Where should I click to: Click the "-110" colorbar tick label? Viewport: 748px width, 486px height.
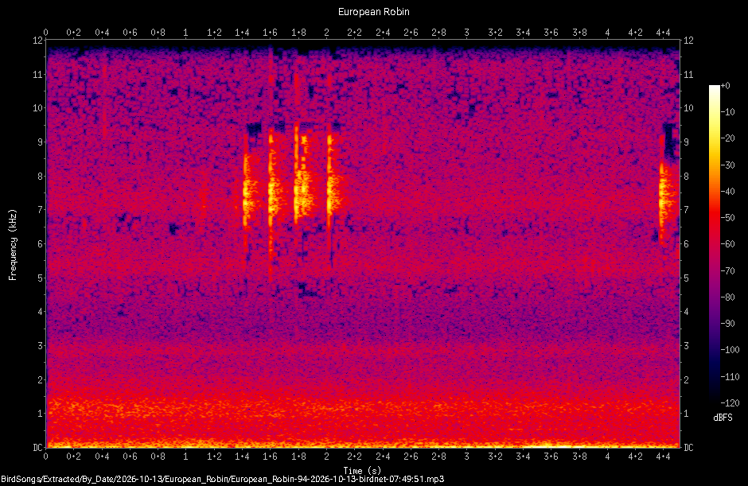click(730, 376)
